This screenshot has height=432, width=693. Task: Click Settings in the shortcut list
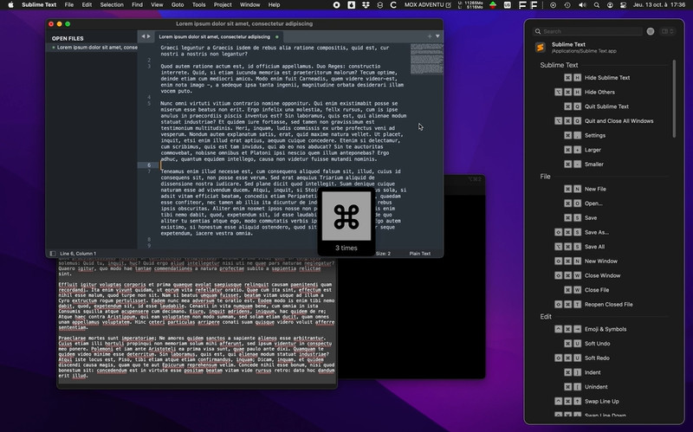[595, 136]
